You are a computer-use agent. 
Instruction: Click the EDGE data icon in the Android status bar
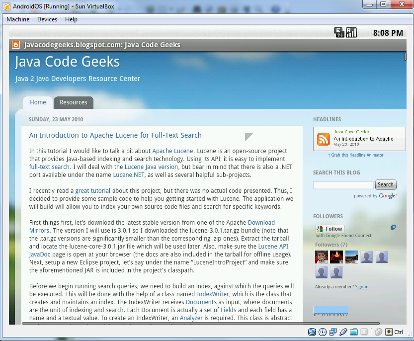[x=339, y=32]
